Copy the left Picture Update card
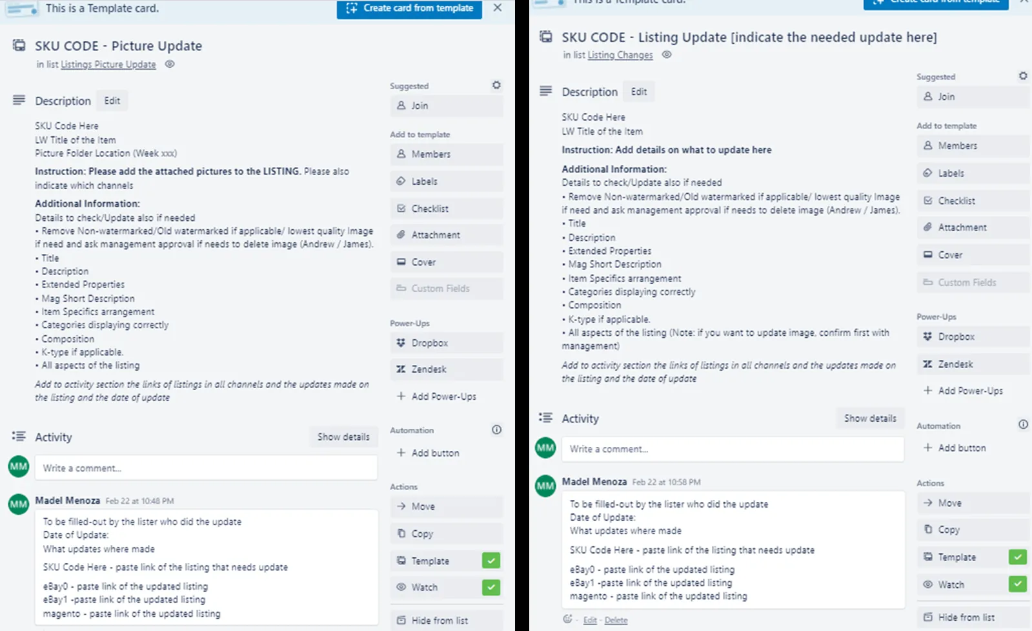 [x=447, y=534]
